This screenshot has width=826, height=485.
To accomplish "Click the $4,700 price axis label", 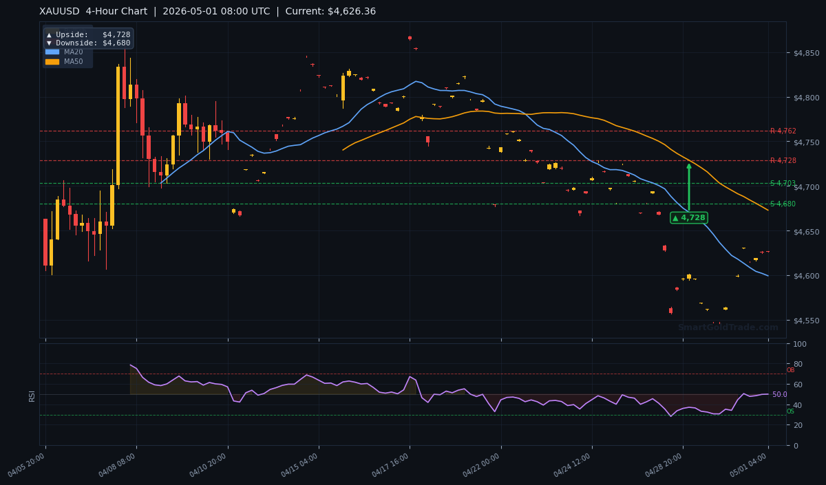I will click(x=806, y=187).
